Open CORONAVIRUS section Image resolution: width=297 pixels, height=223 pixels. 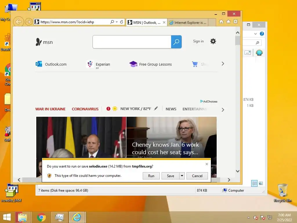click(x=85, y=109)
